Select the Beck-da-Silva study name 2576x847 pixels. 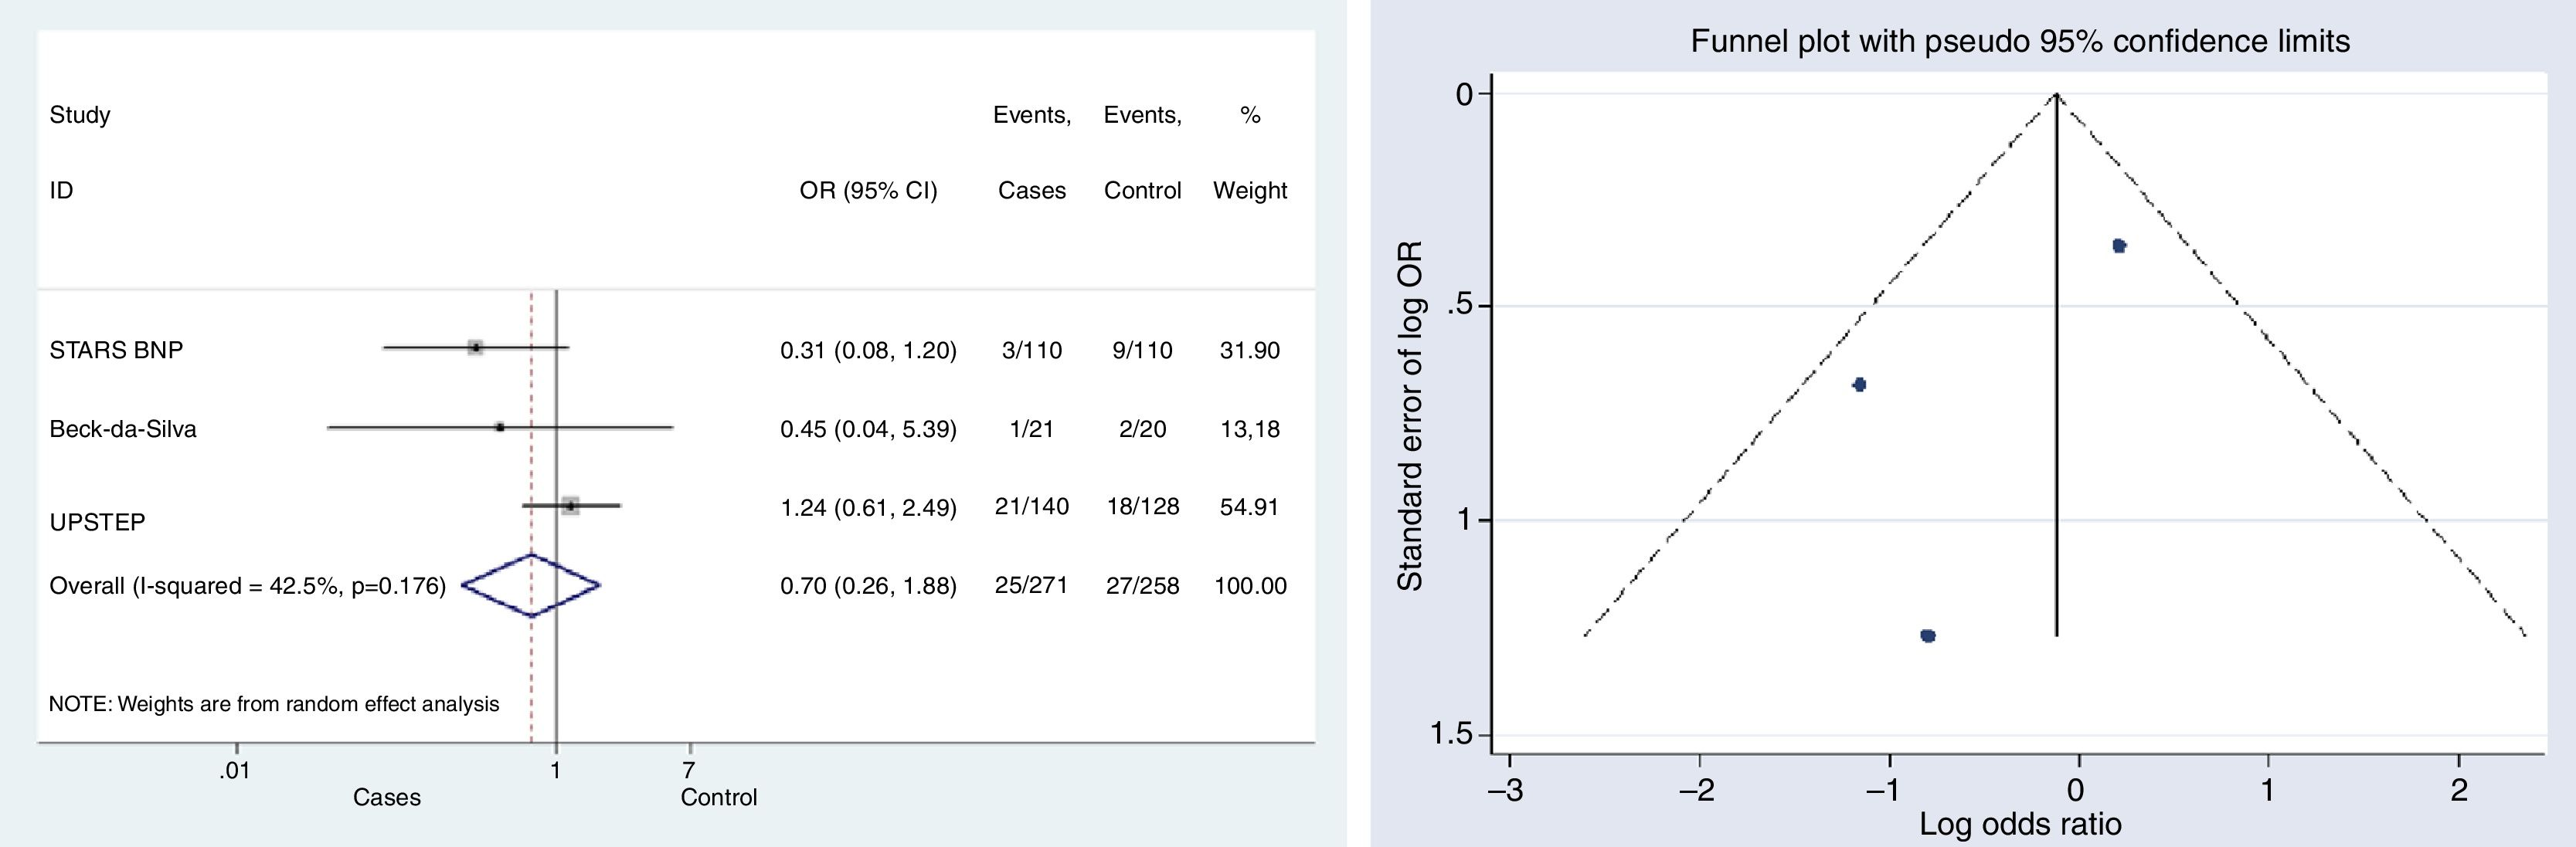point(123,429)
